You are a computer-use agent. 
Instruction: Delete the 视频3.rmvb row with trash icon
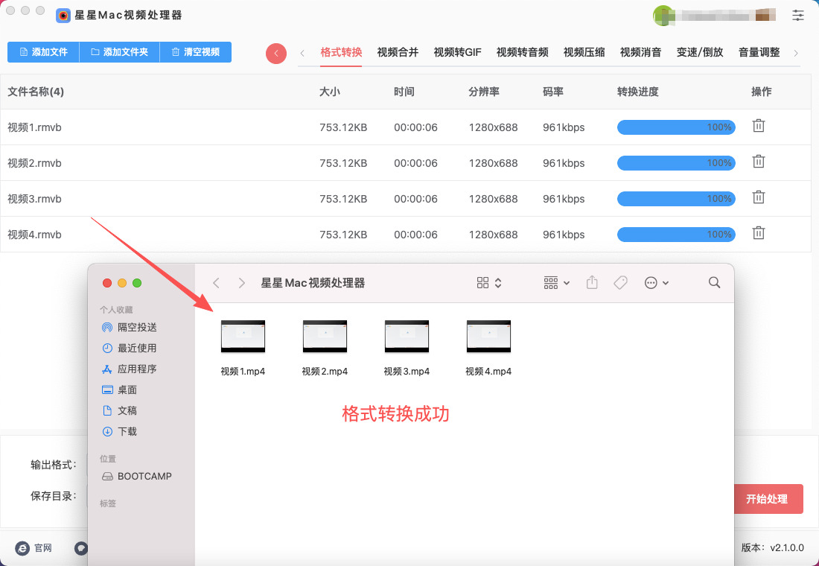pyautogui.click(x=759, y=197)
